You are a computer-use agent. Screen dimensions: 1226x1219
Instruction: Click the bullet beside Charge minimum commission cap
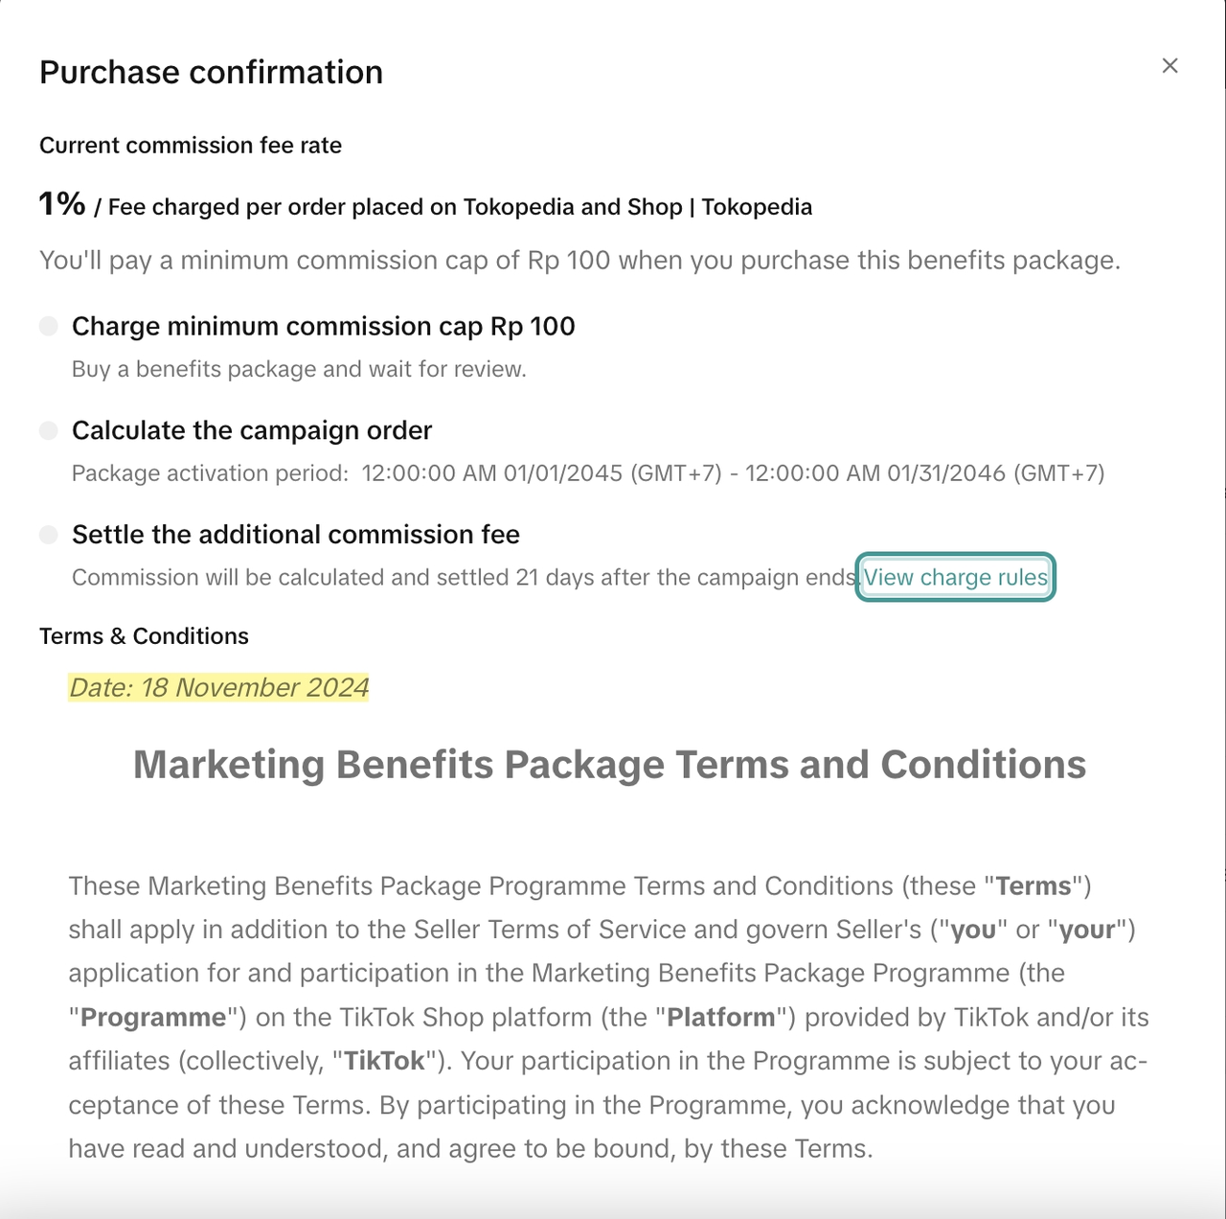[49, 326]
